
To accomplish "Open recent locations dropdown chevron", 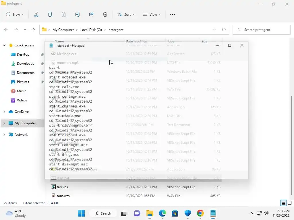I will point(25,30).
